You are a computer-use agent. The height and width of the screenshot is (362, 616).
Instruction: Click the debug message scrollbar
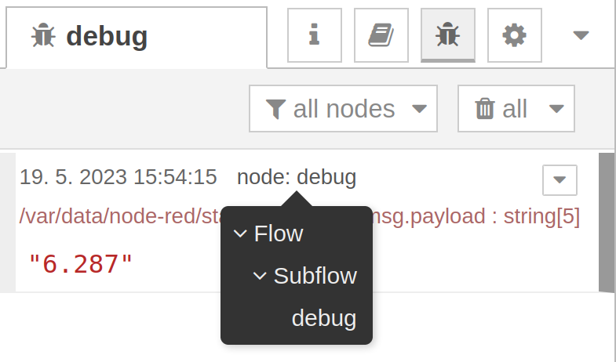(x=607, y=223)
